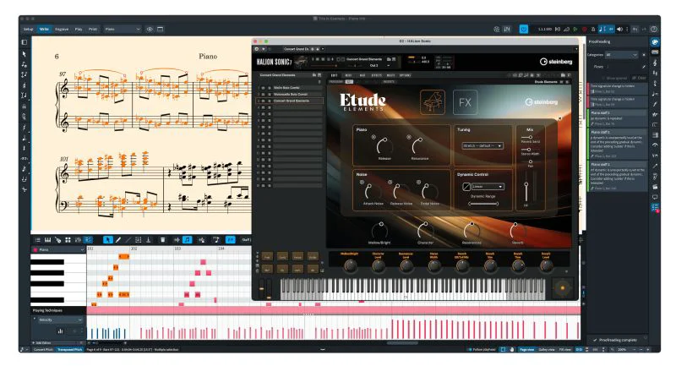Switch to Setup mode
676x366 pixels.
[x=28, y=29]
